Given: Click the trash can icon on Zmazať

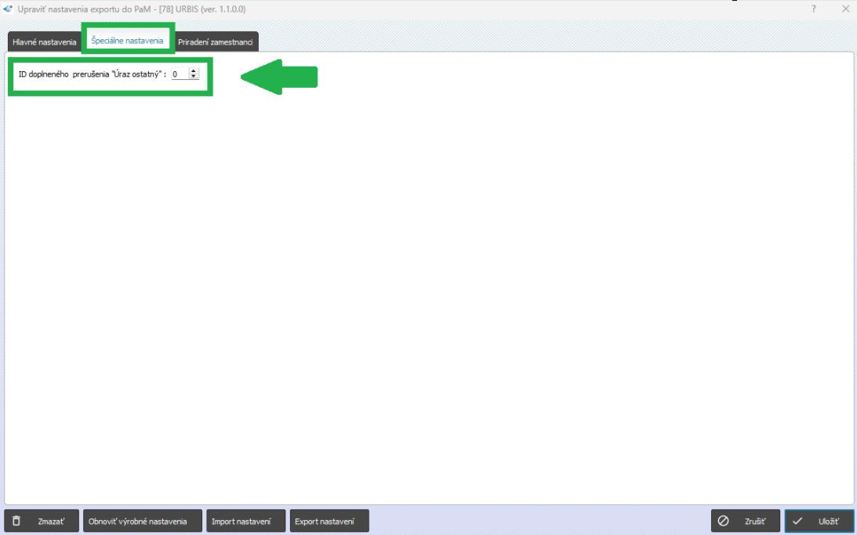Looking at the screenshot, I should point(17,521).
